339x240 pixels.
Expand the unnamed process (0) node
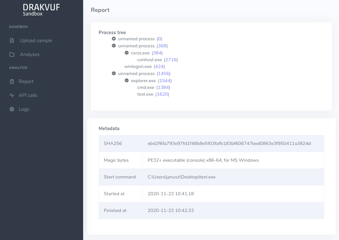click(113, 39)
